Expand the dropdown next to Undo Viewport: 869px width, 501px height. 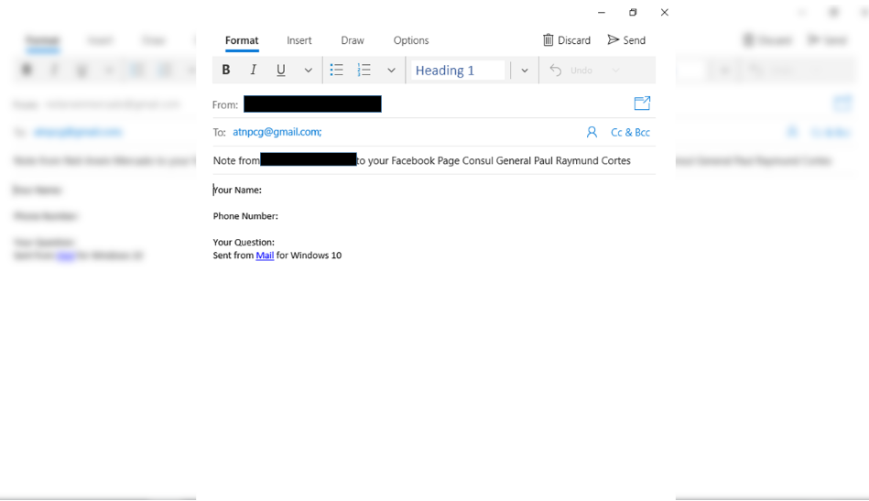[x=615, y=71]
